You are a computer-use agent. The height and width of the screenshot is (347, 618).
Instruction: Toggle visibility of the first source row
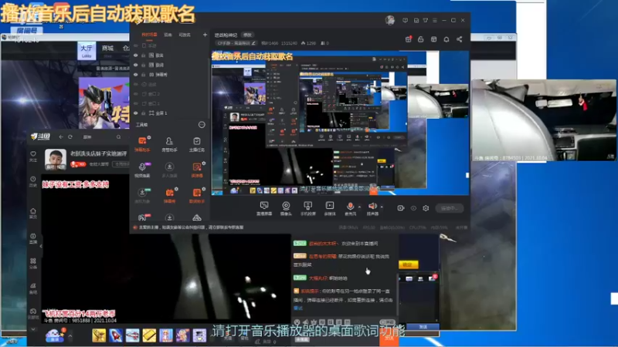coord(136,45)
